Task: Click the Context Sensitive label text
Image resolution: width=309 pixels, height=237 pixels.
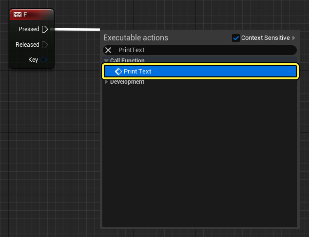Action: coord(266,38)
